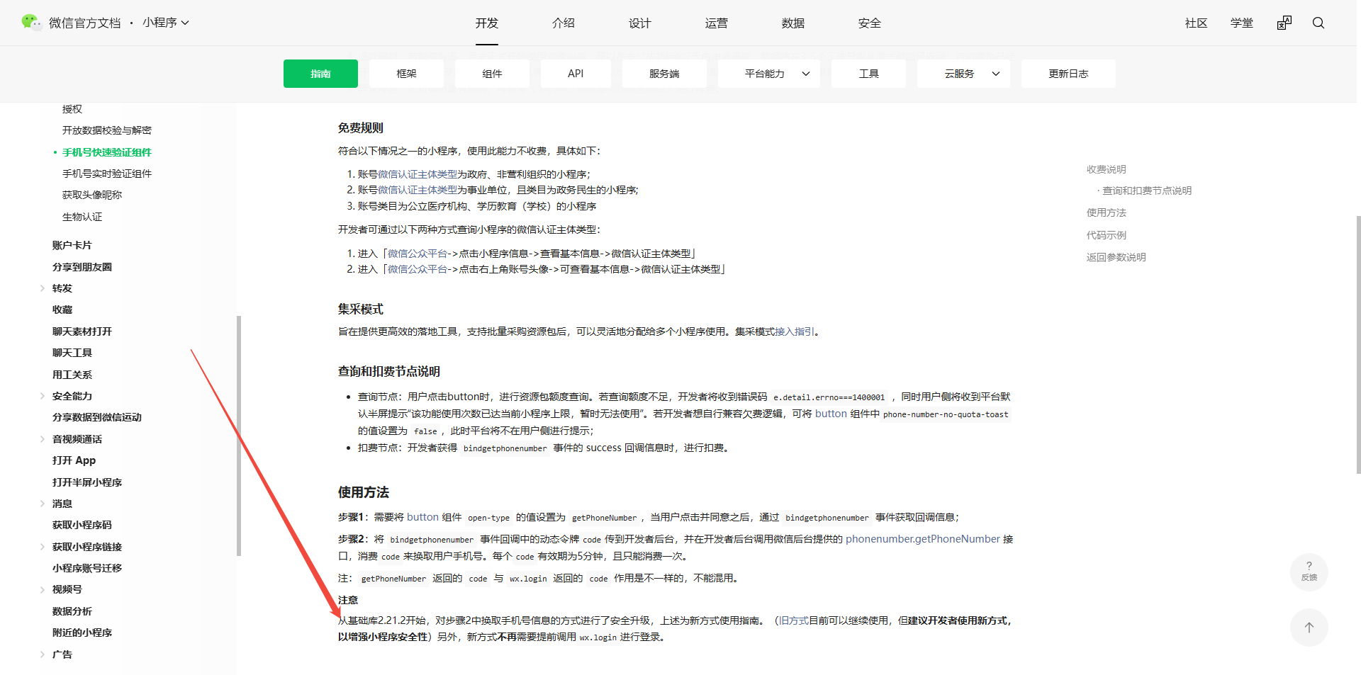
Task: Expand the 转发 sidebar section
Action: click(x=43, y=288)
